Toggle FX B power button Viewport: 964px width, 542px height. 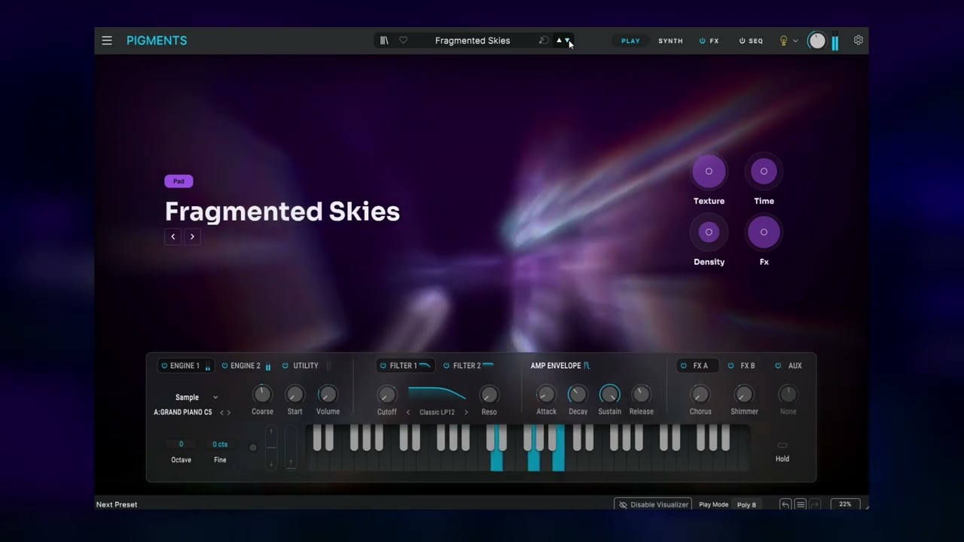[x=731, y=366]
